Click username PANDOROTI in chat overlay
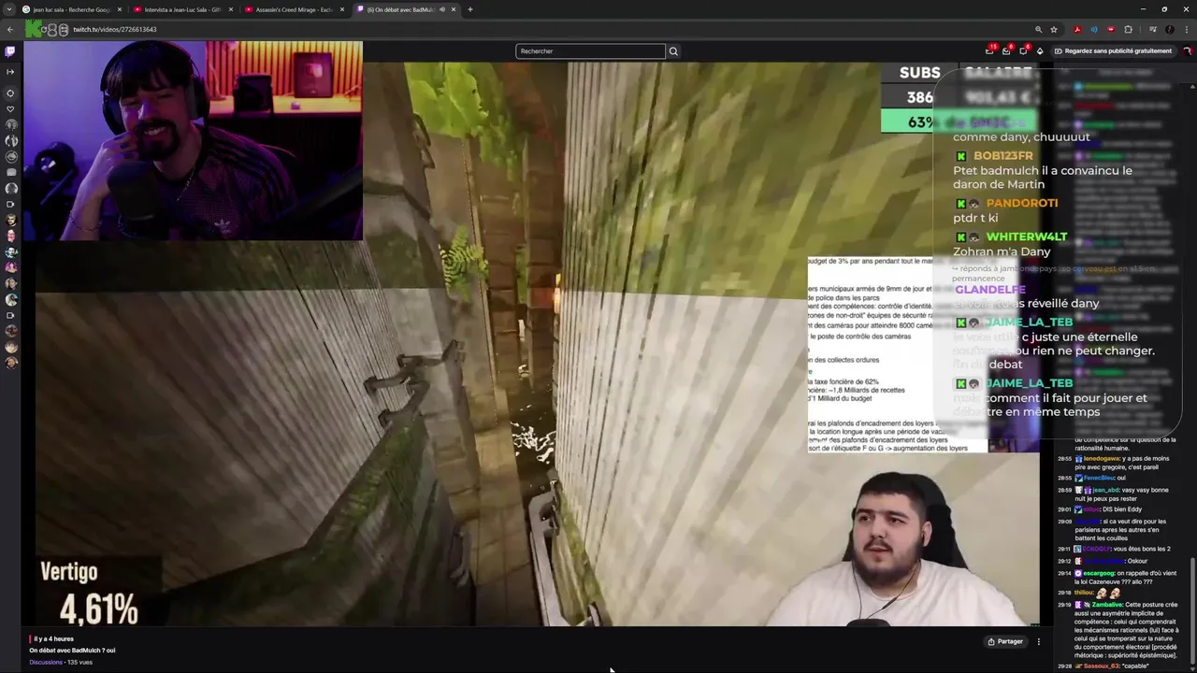 (x=1022, y=203)
